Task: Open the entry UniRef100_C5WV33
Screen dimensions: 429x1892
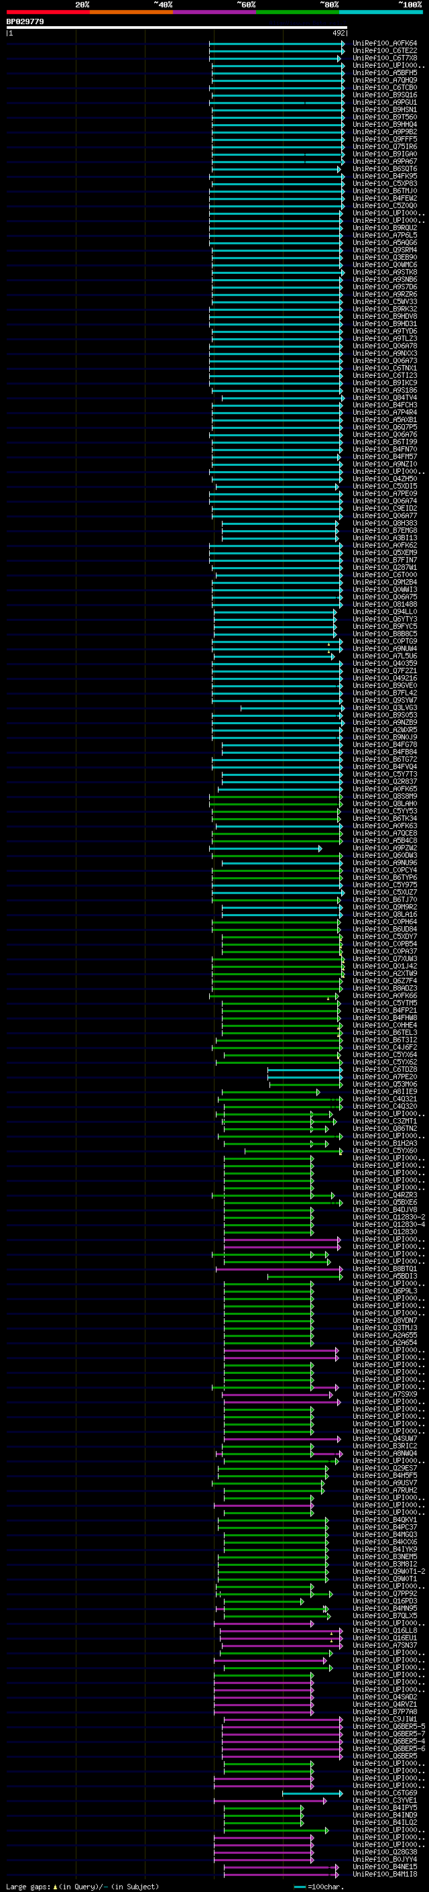Action: [385, 302]
